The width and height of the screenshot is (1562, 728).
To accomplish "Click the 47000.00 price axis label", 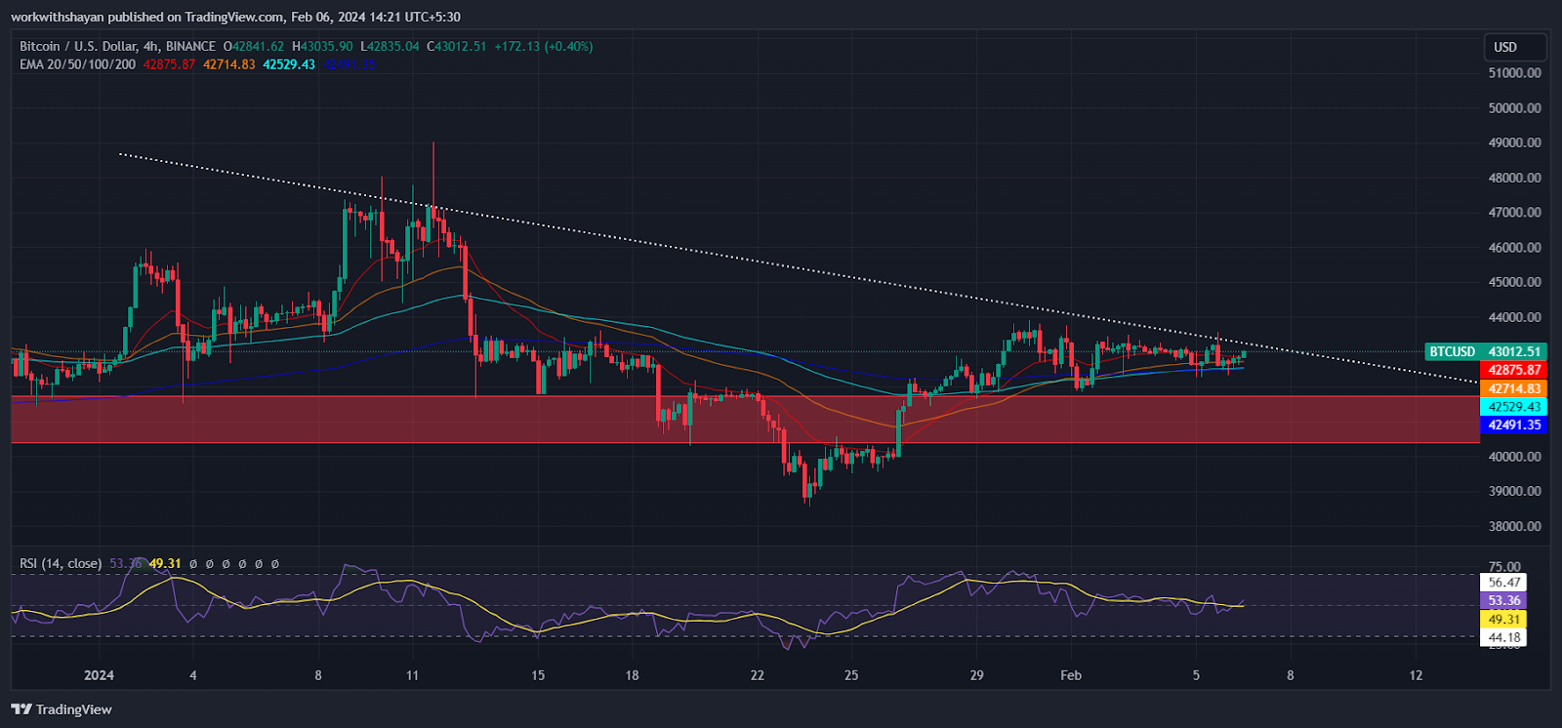I will coord(1515,213).
